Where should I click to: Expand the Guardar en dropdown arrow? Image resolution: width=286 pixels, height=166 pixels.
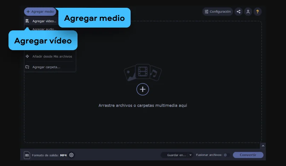190,155
